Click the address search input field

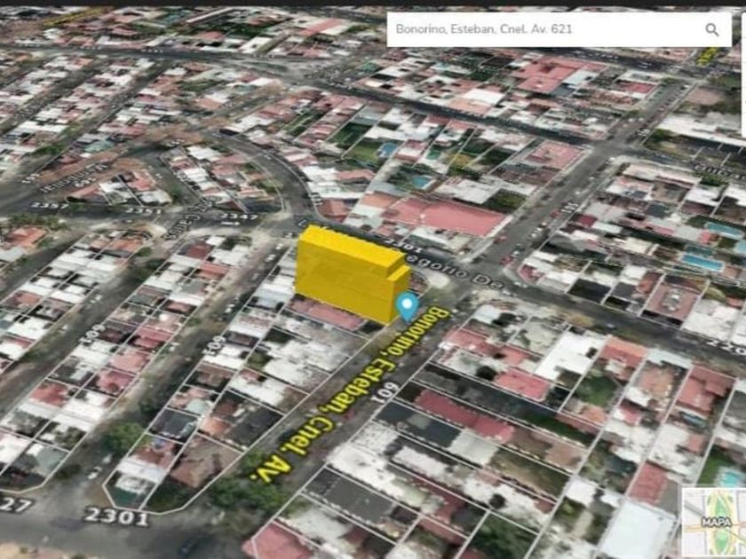click(x=559, y=29)
